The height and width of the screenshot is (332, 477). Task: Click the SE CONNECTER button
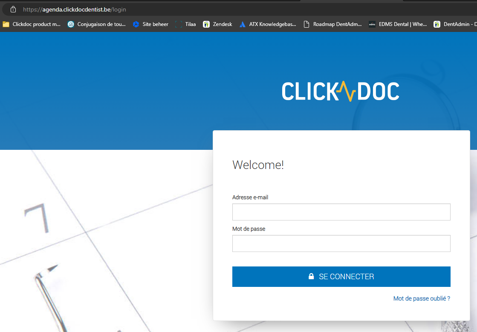[341, 276]
